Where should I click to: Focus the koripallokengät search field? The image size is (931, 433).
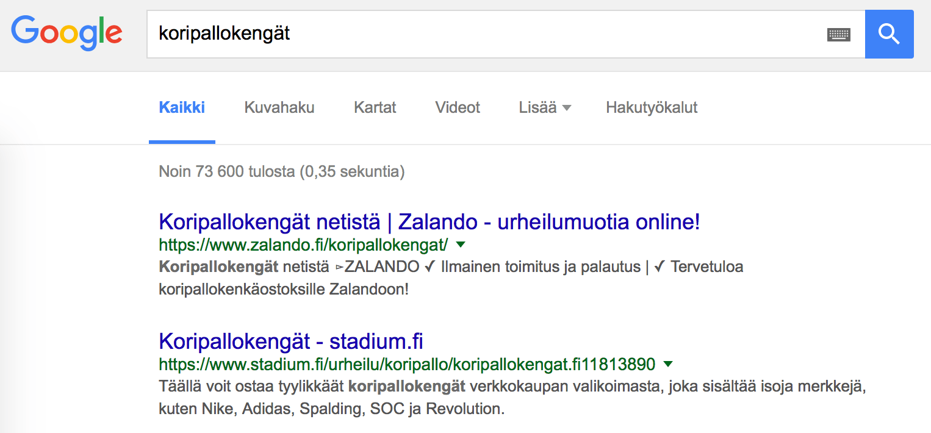[x=486, y=34]
